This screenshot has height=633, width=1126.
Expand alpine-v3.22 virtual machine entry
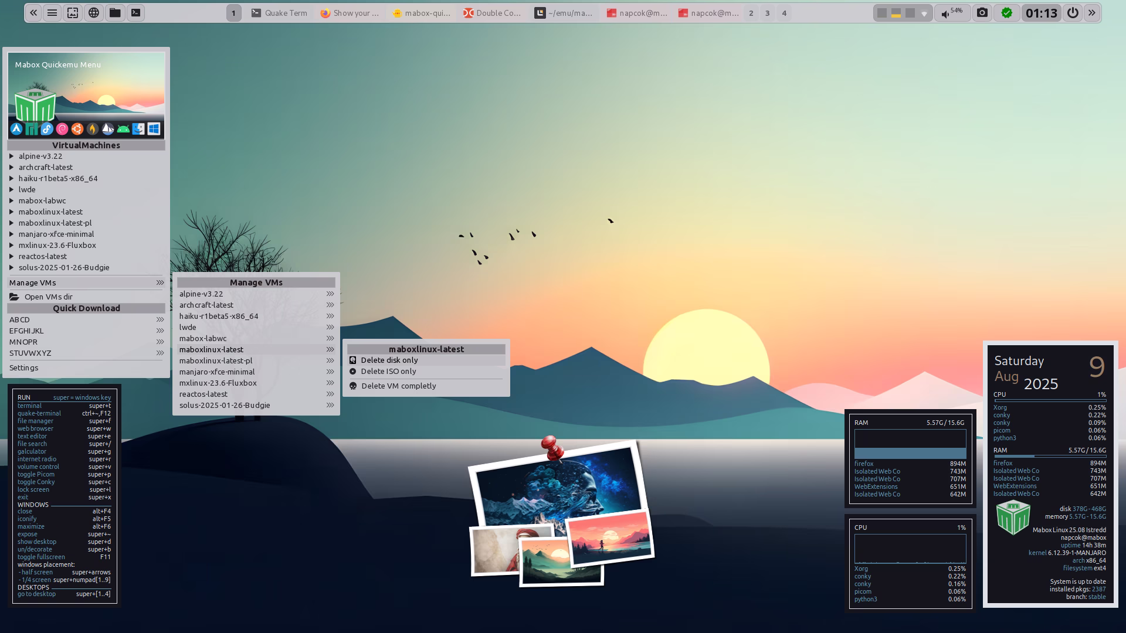[40, 156]
